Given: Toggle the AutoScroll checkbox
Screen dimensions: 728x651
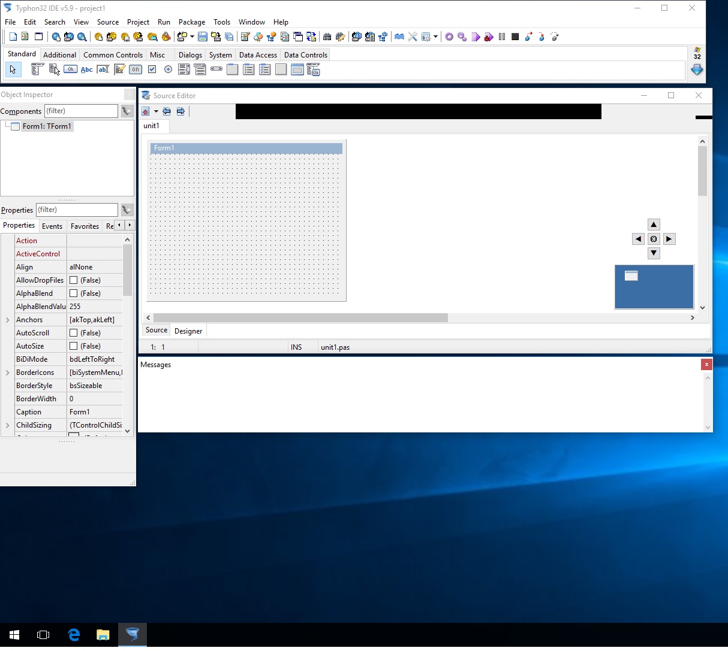Looking at the screenshot, I should coord(73,333).
